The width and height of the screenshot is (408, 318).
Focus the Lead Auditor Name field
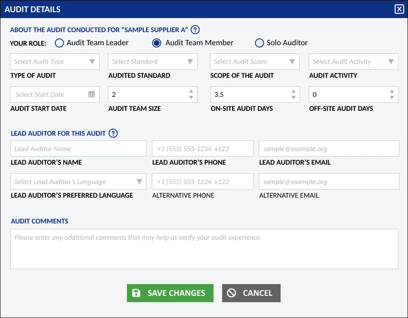click(78, 148)
